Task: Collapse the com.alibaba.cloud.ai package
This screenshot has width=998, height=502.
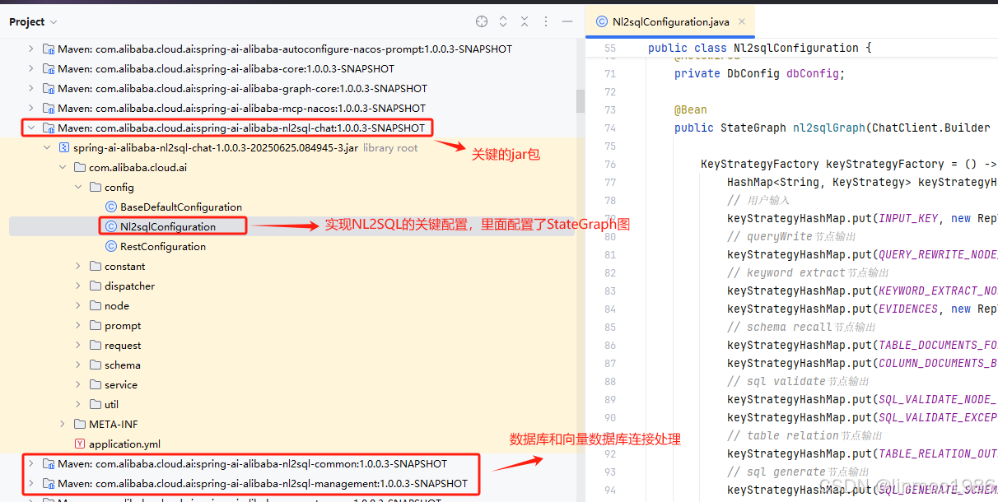Action: pyautogui.click(x=63, y=167)
